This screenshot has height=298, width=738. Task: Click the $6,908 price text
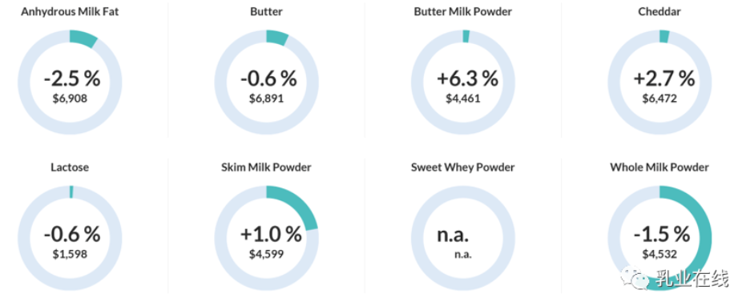70,99
